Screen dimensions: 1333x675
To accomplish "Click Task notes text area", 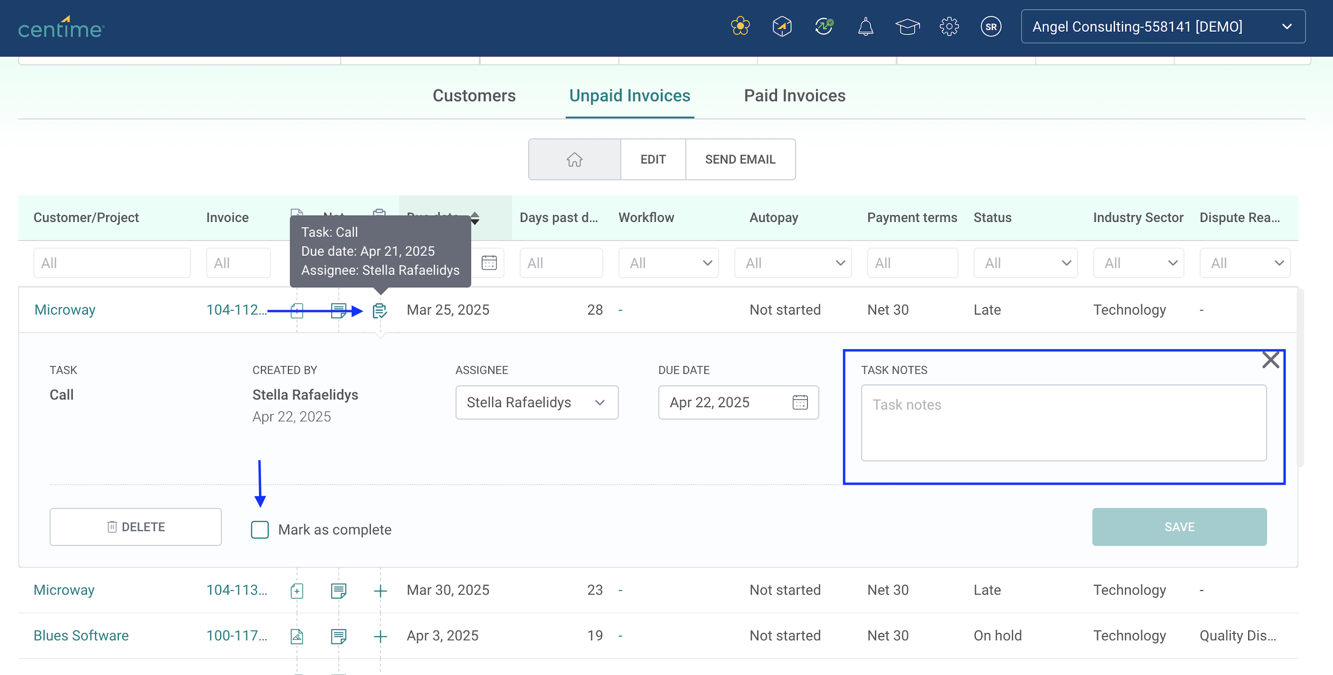I will [1064, 423].
